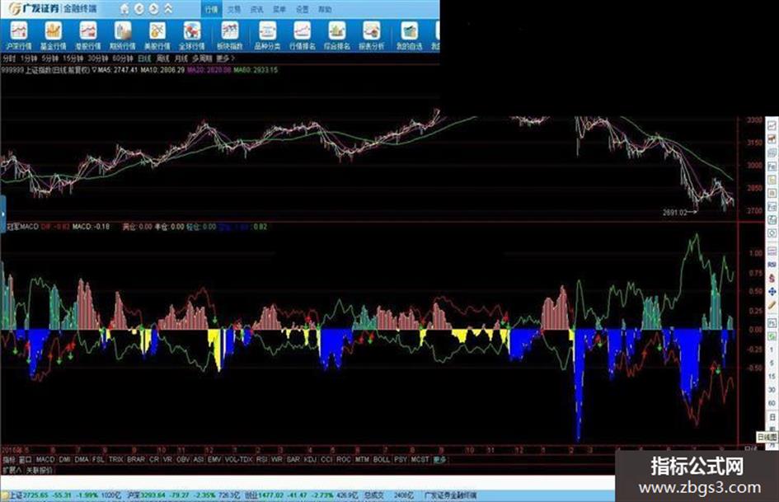
Task: Click 创业 index value in status bar
Action: point(270,495)
